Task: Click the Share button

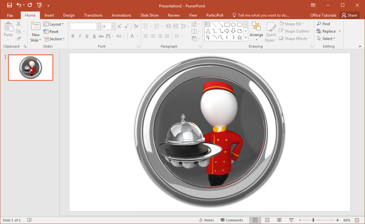Action: click(x=349, y=15)
